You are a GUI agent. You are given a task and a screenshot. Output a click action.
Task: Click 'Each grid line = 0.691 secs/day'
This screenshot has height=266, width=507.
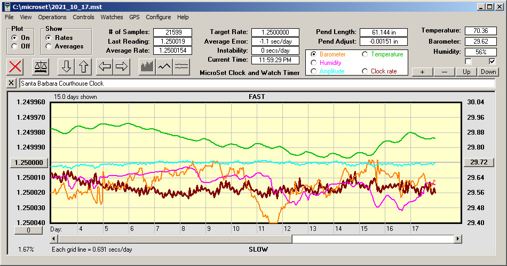(x=92, y=250)
